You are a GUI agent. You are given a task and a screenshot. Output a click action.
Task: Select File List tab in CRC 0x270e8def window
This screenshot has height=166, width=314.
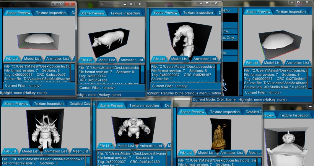(252, 63)
